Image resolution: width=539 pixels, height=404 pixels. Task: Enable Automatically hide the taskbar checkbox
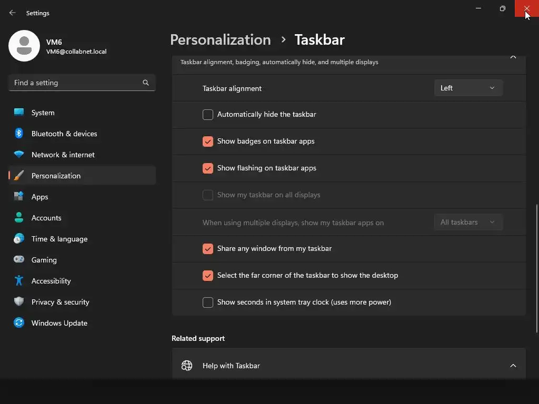pyautogui.click(x=208, y=115)
